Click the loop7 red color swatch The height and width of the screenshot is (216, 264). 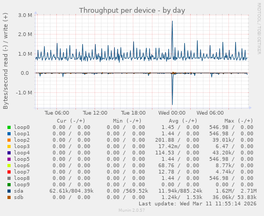pyautogui.click(x=9, y=172)
